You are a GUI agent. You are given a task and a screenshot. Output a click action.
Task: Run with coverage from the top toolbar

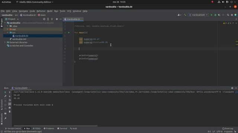coord(219,15)
